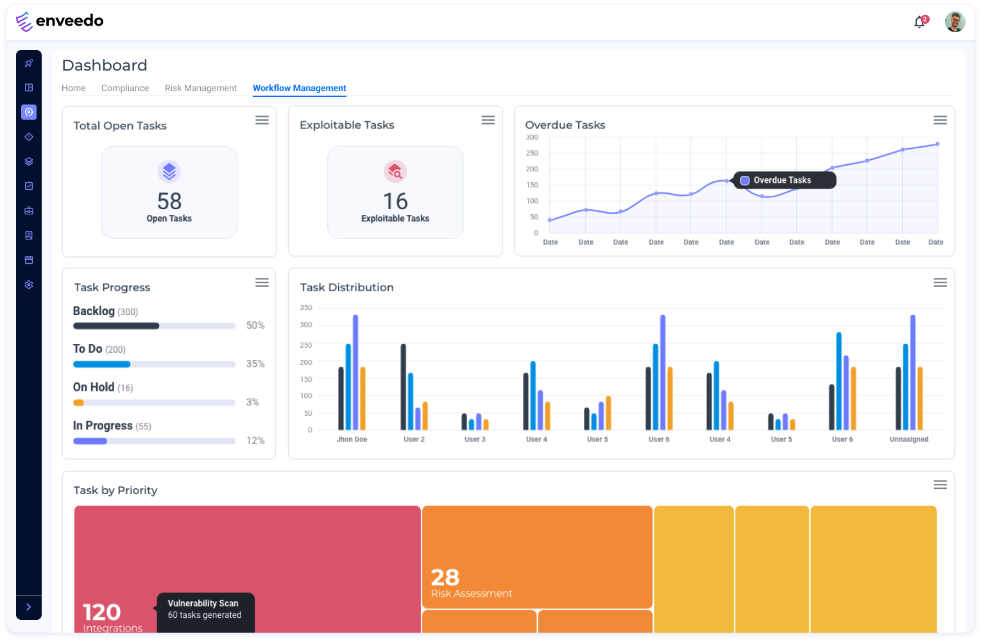Click the Backlog progress bar
This screenshot has height=641, width=981.
(154, 326)
